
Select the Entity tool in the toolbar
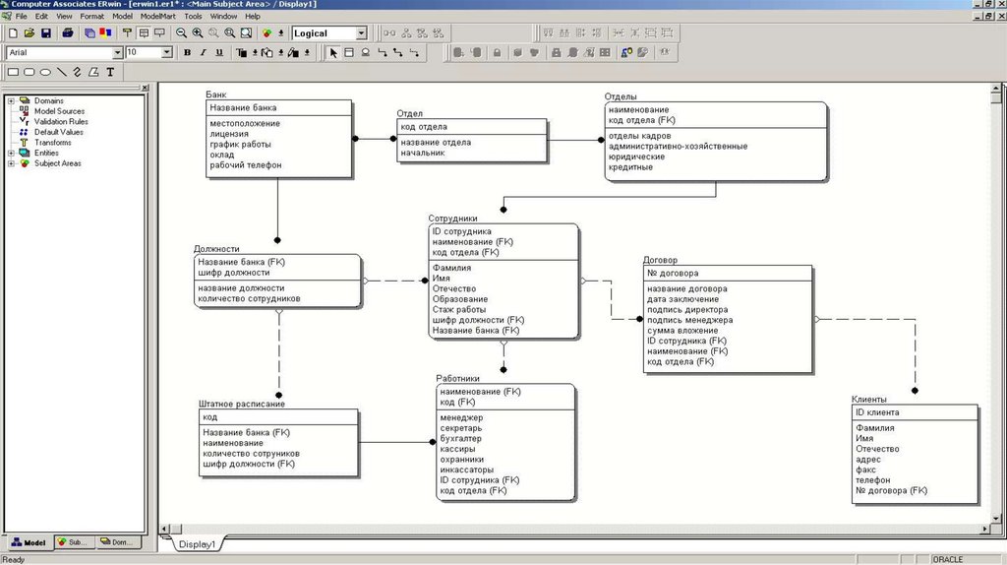click(349, 52)
